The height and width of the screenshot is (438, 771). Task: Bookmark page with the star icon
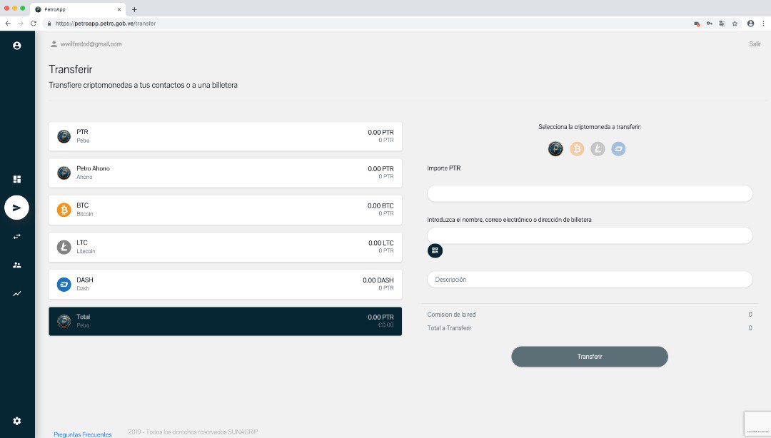[x=735, y=23]
